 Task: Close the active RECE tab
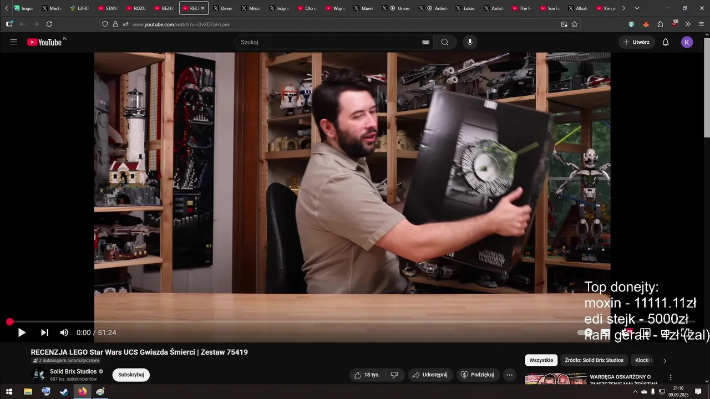point(202,8)
